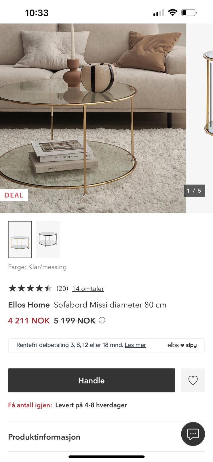Tap the heart wishlist icon
This screenshot has height=462, width=213.
tap(193, 380)
